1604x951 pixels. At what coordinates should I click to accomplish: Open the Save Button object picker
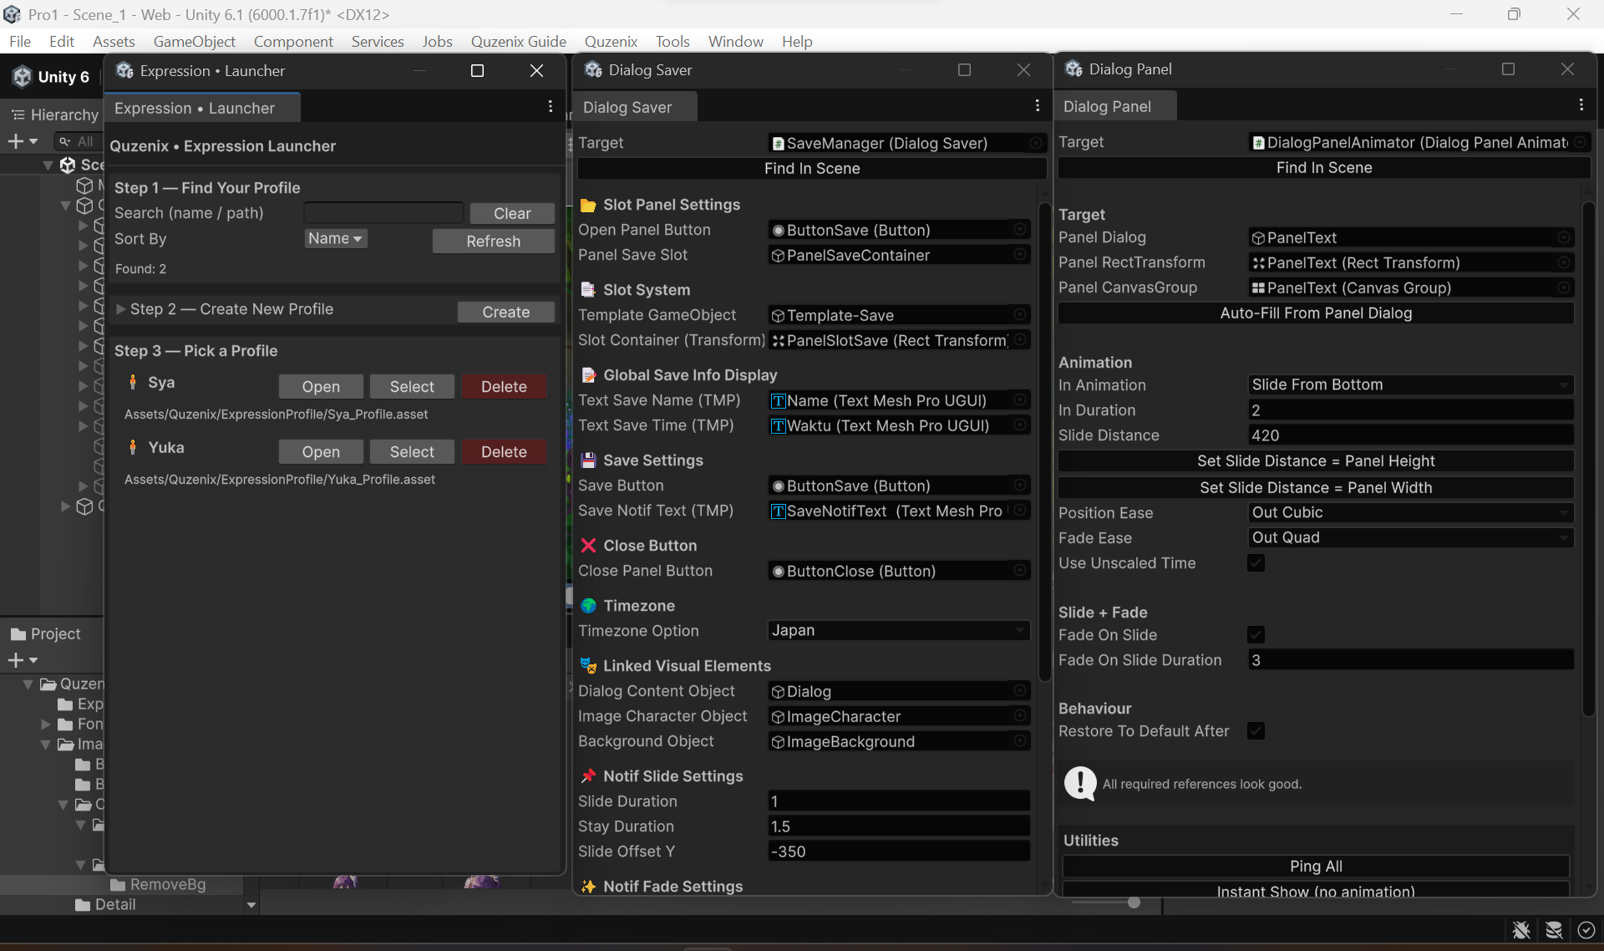pyautogui.click(x=1019, y=485)
